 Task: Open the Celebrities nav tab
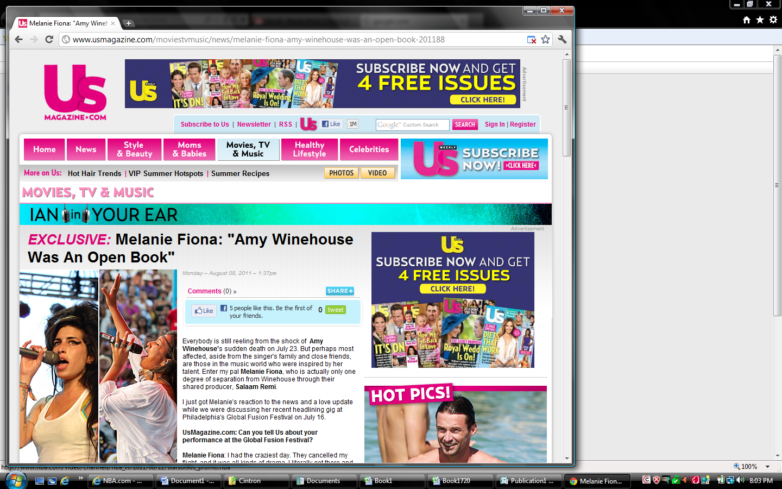point(369,149)
